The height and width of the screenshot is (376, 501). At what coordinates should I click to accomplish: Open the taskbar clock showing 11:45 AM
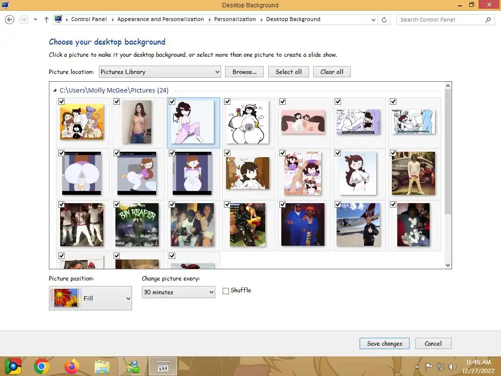478,366
